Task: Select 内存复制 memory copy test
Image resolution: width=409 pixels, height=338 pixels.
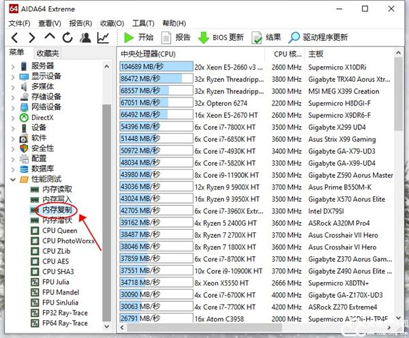Action: pyautogui.click(x=57, y=210)
